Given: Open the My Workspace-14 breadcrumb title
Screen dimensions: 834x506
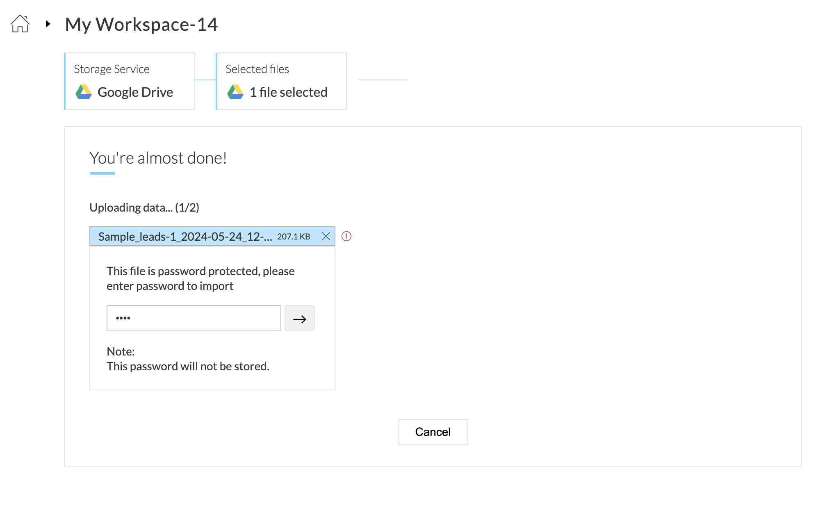Looking at the screenshot, I should click(x=141, y=25).
